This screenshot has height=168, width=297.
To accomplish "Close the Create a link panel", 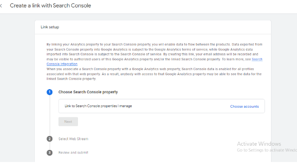I will tap(1, 6).
